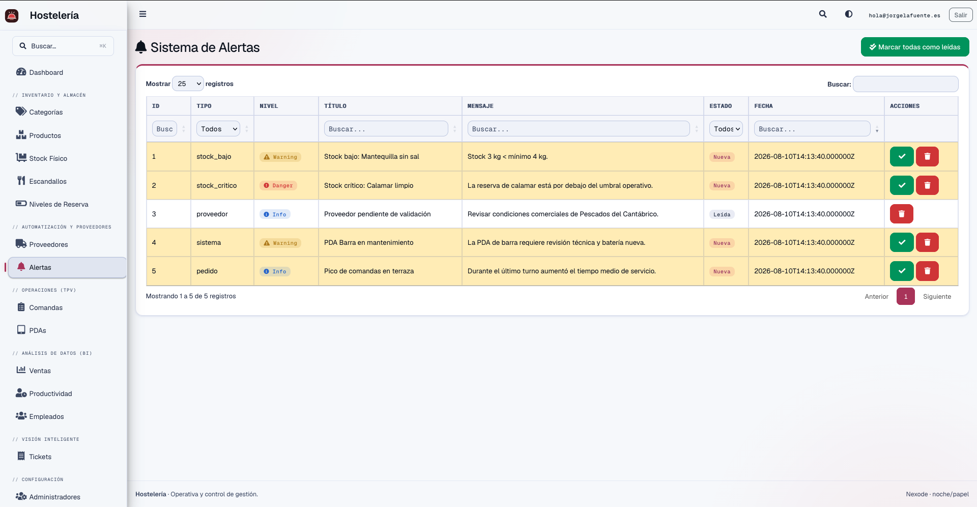Mark Calamar limpio alert as read
Viewport: 977px width, 507px height.
click(902, 185)
